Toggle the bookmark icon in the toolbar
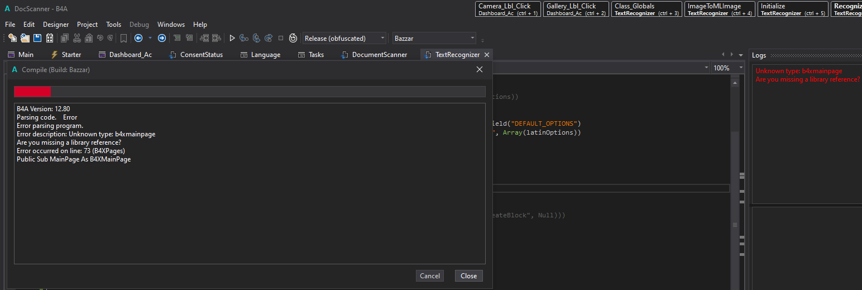 coord(123,38)
